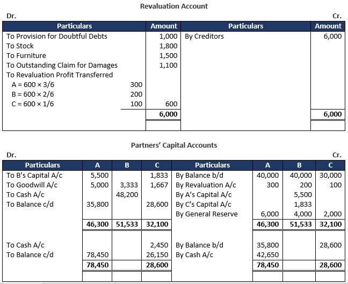Select 3,333 goodwill value for B
The height and width of the screenshot is (284, 348).
pyautogui.click(x=129, y=185)
